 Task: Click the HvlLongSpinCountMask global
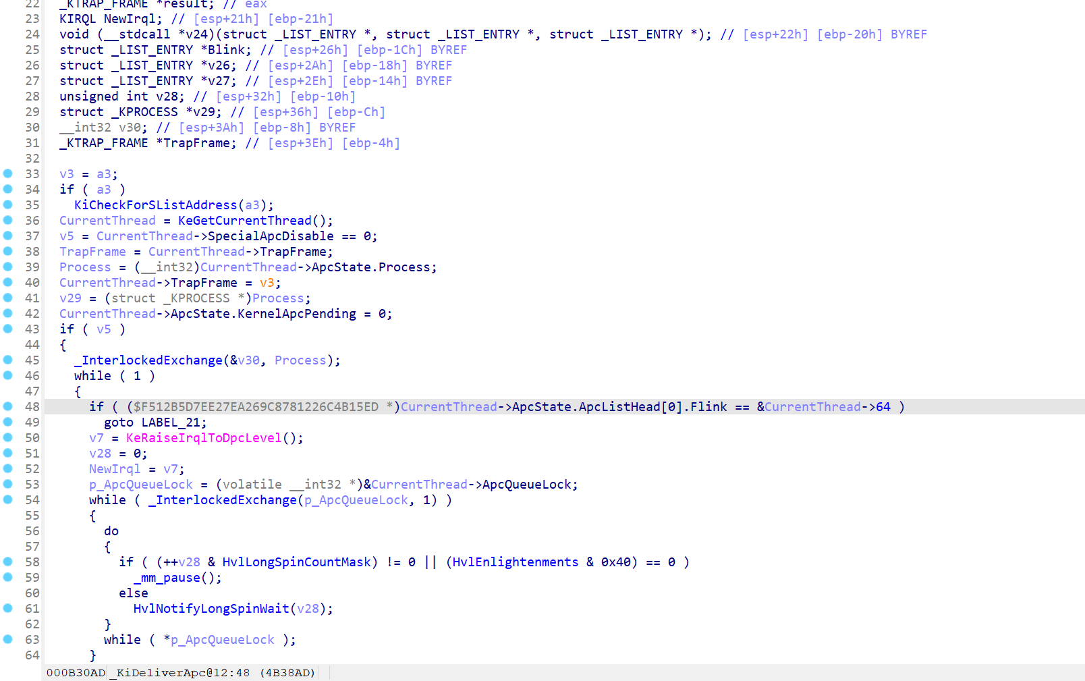[297, 562]
